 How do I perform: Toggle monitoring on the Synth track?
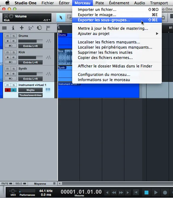(13, 74)
